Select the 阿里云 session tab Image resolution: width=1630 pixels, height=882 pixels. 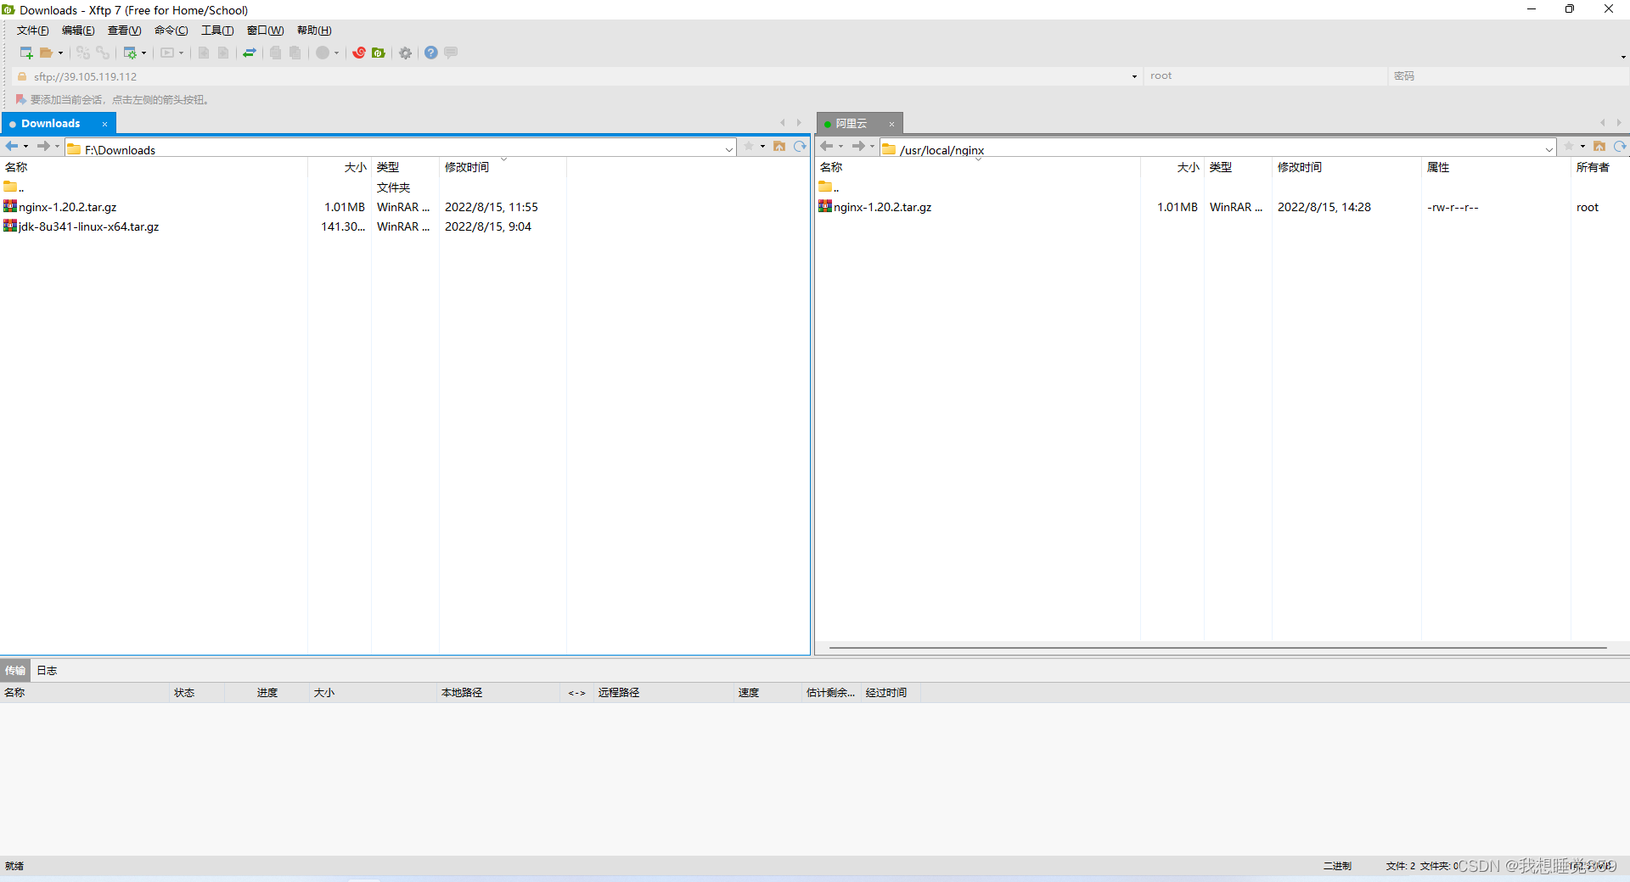pyautogui.click(x=852, y=123)
